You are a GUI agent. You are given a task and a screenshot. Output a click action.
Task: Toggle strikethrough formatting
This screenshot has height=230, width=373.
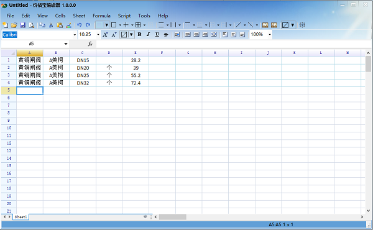tap(166, 35)
